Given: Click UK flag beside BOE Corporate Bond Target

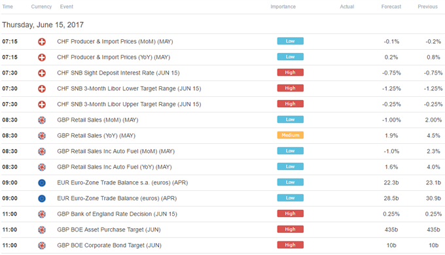Looking at the screenshot, I should (42, 246).
